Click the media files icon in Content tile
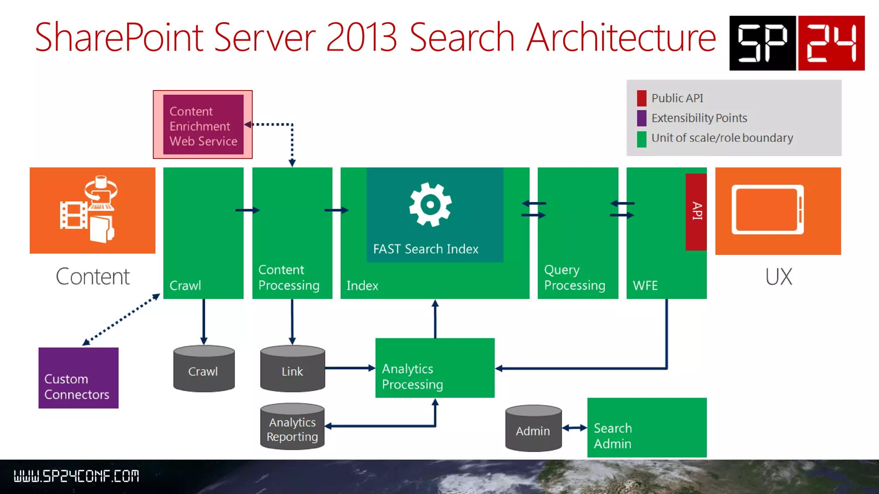Screen dimensions: 879x494 tap(89, 209)
